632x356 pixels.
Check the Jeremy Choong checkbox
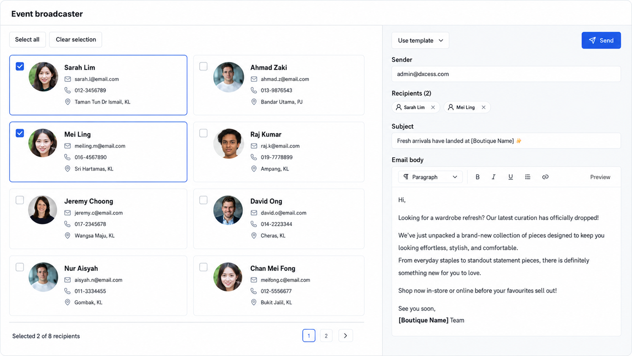[20, 200]
